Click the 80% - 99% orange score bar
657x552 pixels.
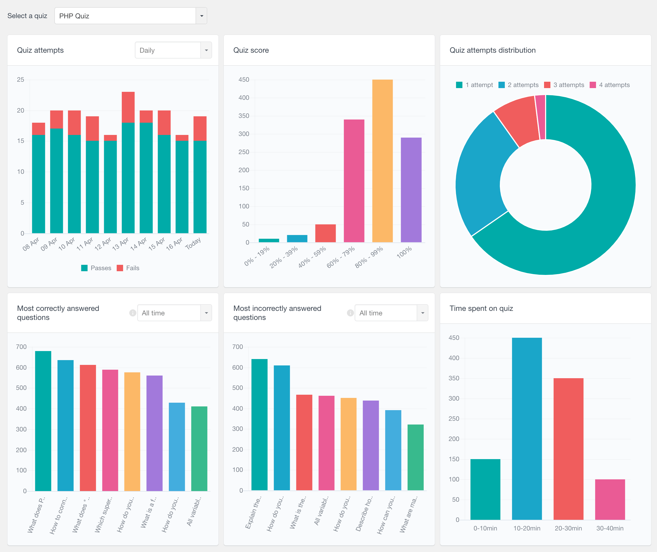click(382, 161)
